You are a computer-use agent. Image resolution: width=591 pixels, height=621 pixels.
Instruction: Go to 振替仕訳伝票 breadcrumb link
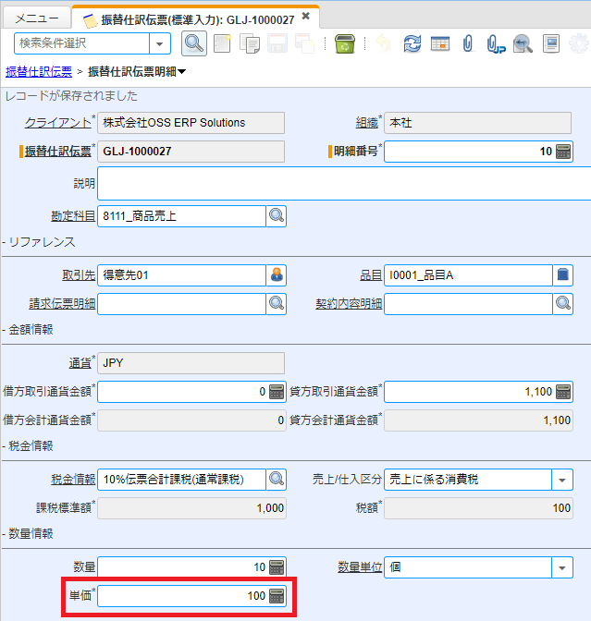pyautogui.click(x=39, y=72)
